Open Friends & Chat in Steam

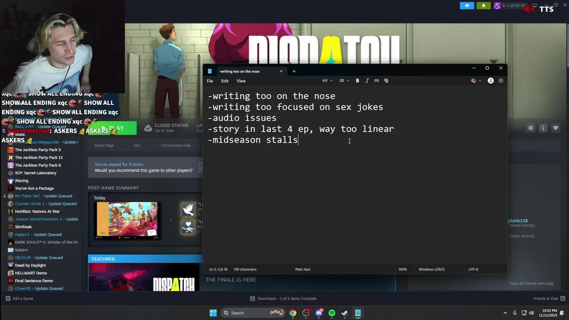(549, 299)
